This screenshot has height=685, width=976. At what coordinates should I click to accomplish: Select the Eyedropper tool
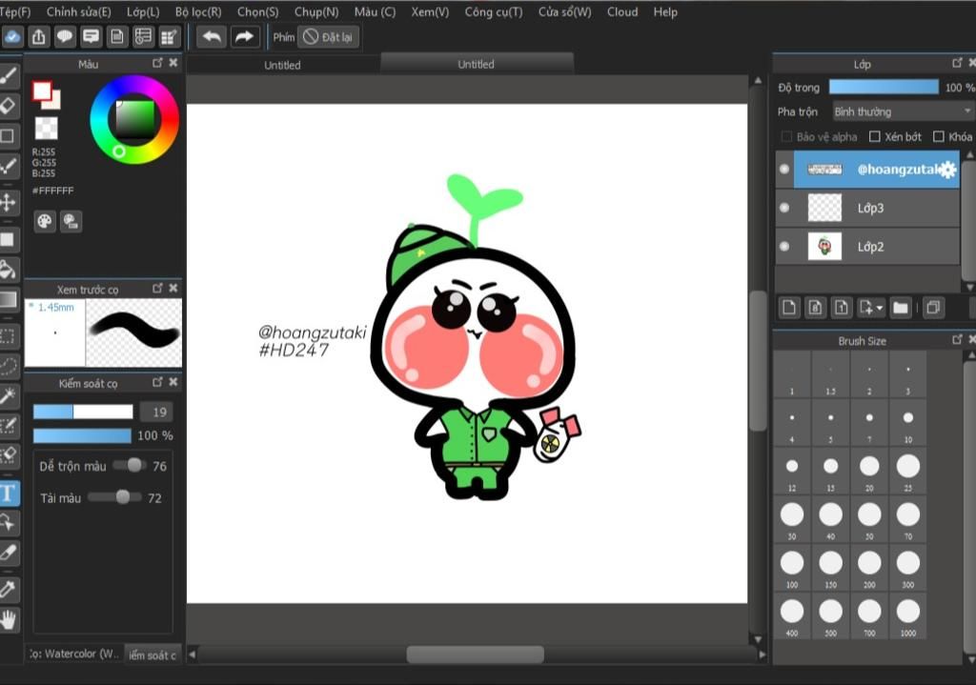pos(8,589)
